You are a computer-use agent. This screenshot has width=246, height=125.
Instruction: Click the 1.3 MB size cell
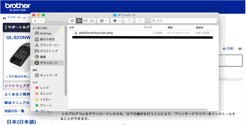click(x=157, y=33)
